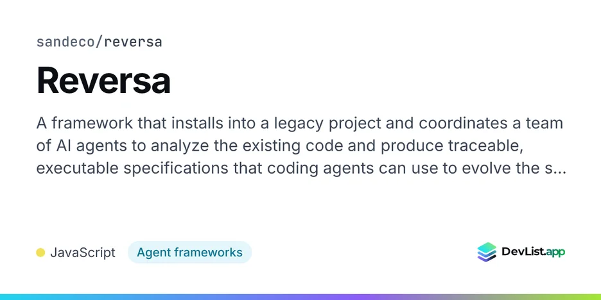
Task: Select the Reversa title heading
Action: click(x=103, y=81)
